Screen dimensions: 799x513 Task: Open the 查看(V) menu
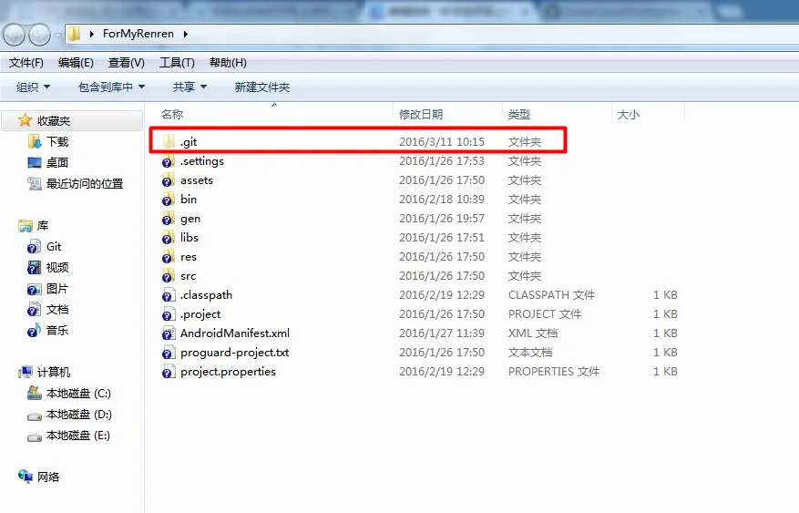(x=127, y=63)
